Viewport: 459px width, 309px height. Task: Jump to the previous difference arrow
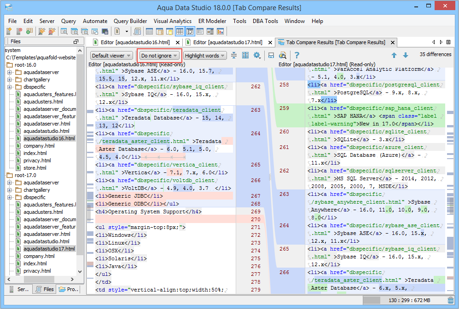tap(394, 55)
